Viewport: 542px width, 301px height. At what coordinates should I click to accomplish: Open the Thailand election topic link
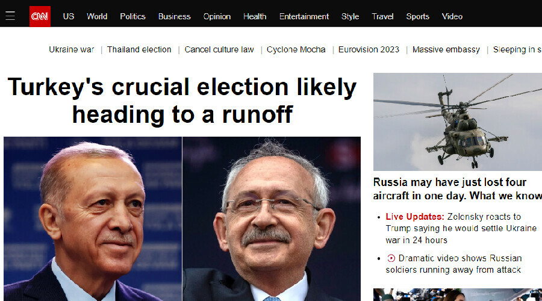click(x=139, y=49)
